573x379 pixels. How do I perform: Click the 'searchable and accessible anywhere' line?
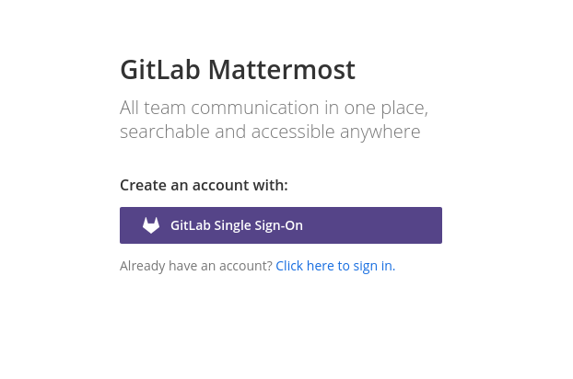pyautogui.click(x=270, y=132)
